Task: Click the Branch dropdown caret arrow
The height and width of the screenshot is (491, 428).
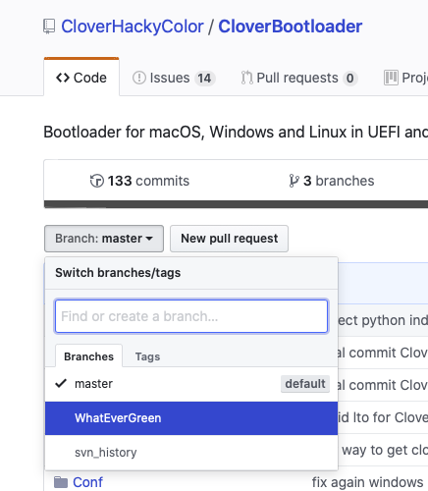Action: point(149,239)
